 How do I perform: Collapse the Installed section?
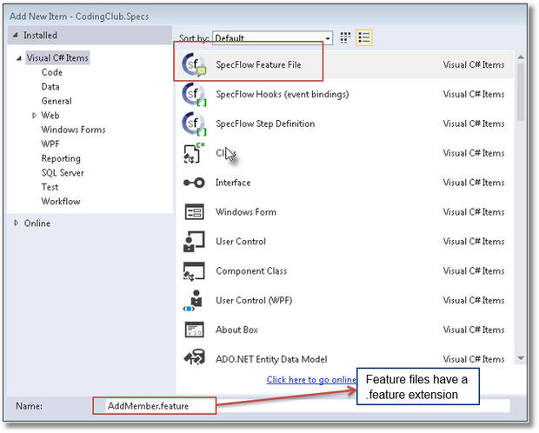pos(15,35)
